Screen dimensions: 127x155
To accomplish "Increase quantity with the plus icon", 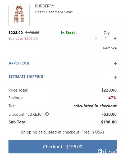I will [x=115, y=38].
